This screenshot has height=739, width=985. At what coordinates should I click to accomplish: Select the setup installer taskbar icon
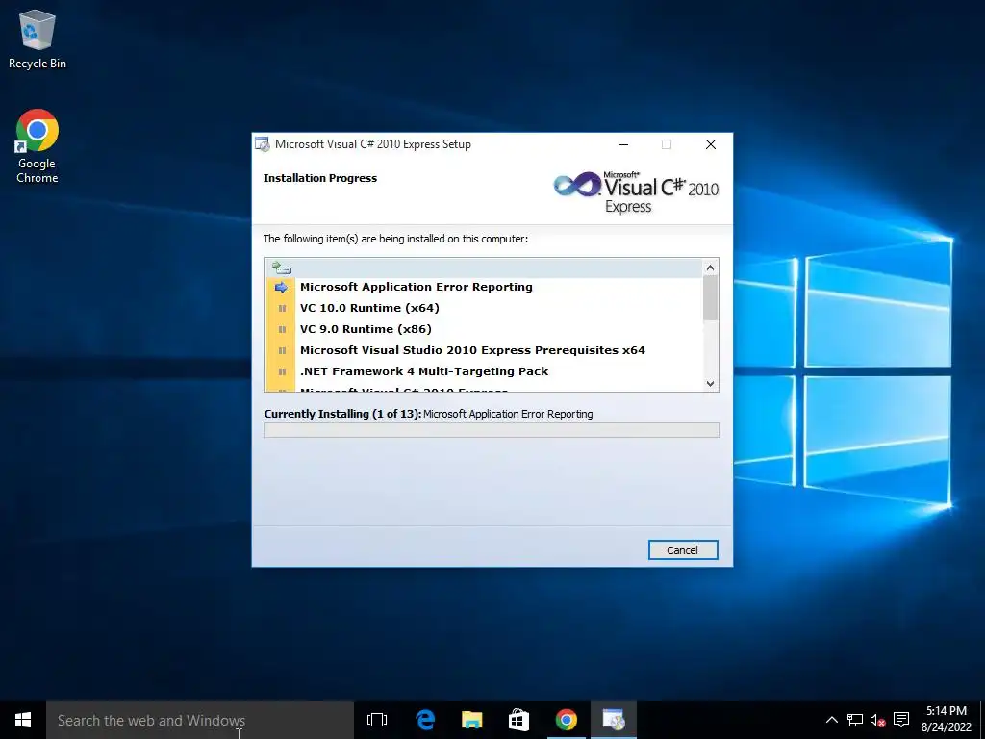(613, 720)
